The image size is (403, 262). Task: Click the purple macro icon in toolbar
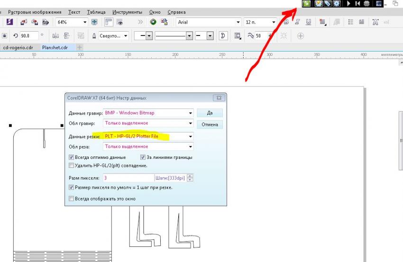coord(9,22)
